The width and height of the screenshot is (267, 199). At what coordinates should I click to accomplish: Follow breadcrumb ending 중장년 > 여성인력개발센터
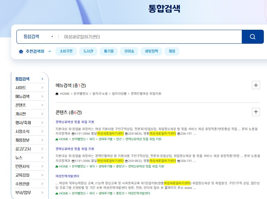click(103, 193)
